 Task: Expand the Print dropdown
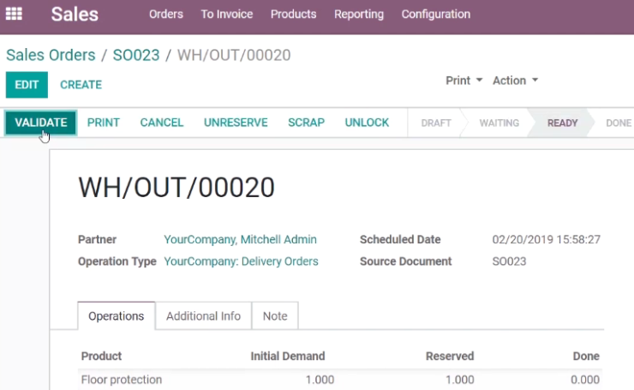pos(464,81)
